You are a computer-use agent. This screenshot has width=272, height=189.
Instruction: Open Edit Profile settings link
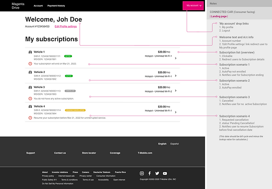click(x=66, y=26)
